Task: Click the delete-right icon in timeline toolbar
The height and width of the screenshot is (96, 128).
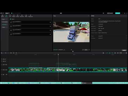Action: click(x=16, y=53)
